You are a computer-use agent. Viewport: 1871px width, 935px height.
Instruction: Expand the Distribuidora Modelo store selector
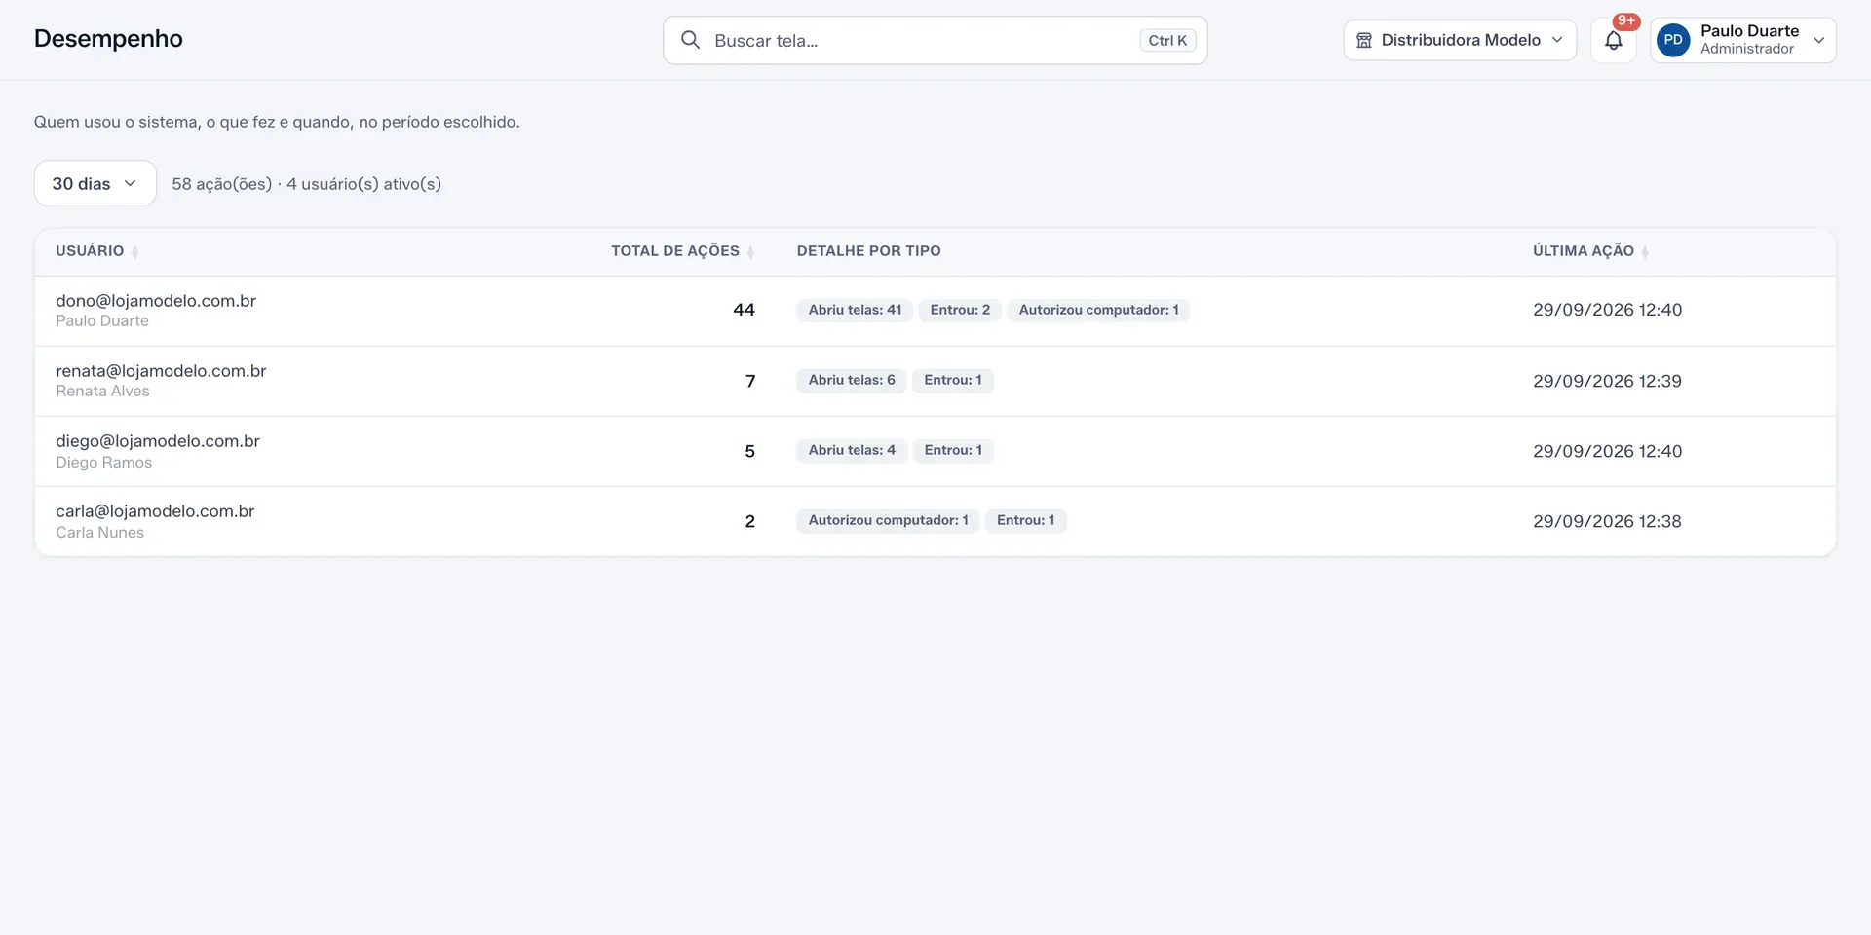pyautogui.click(x=1460, y=40)
